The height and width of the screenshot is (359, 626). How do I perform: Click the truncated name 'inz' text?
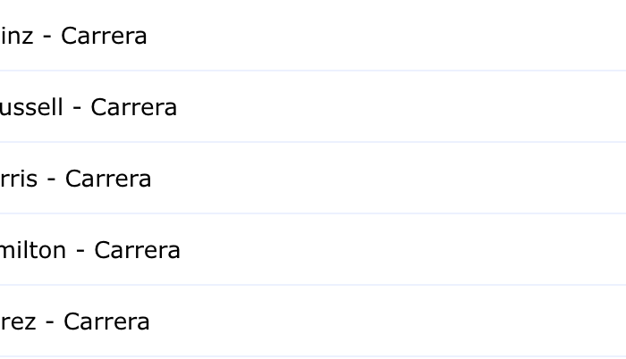16,36
